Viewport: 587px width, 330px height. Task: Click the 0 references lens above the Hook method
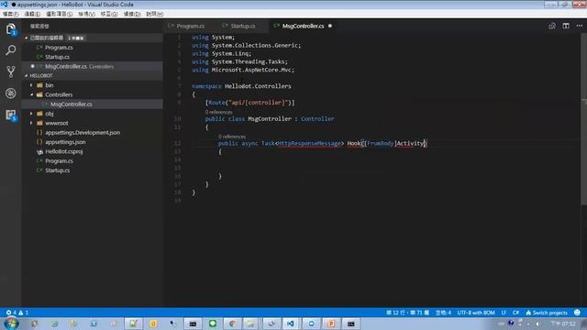click(x=232, y=137)
